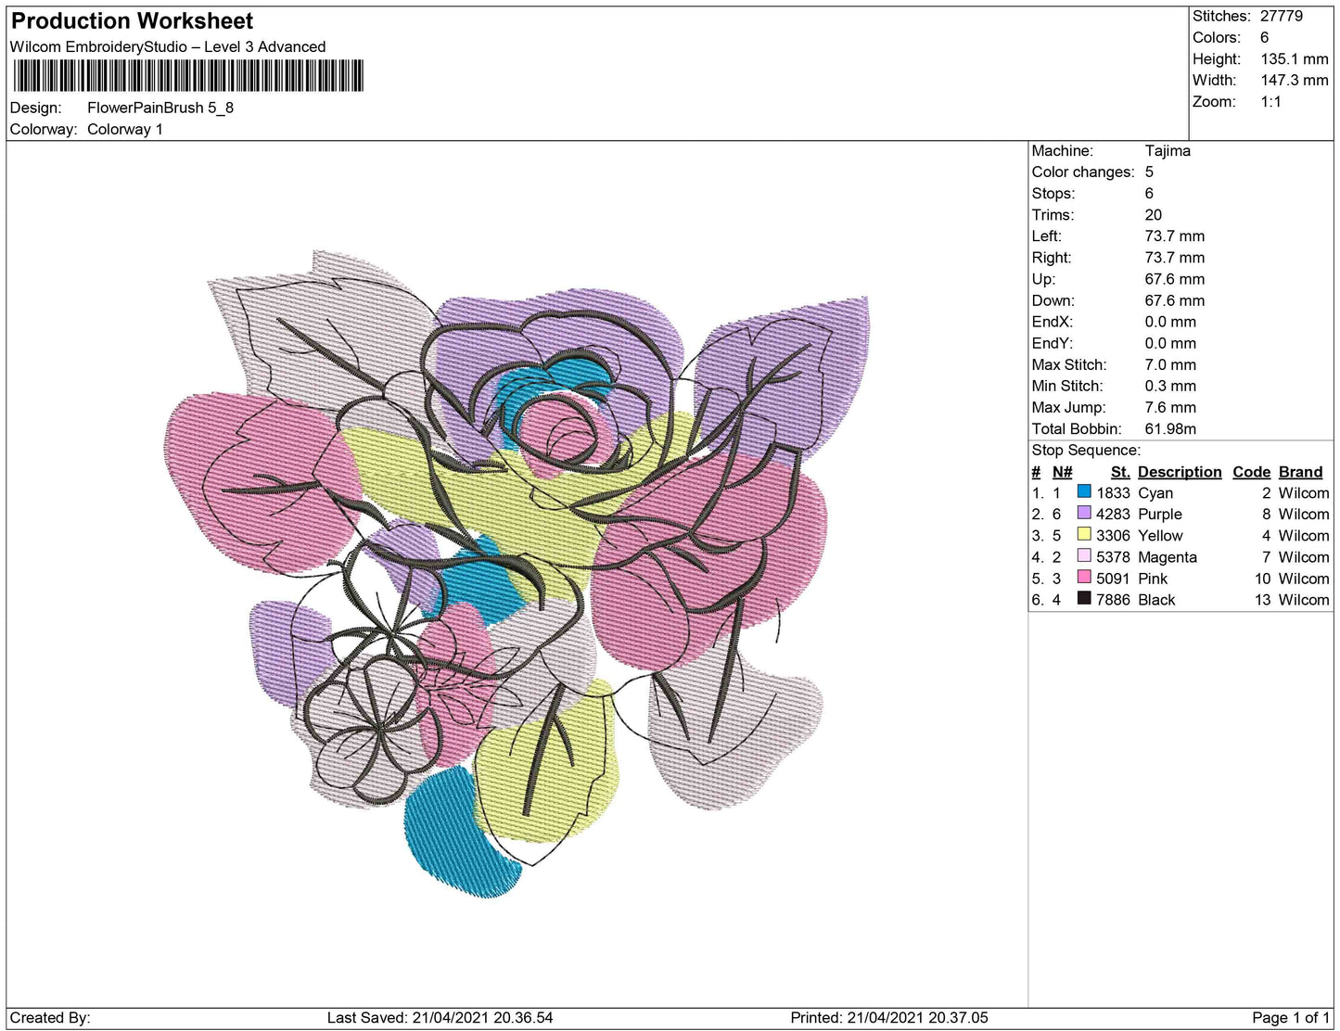Click the Colorway 1 label
This screenshot has width=1340, height=1031.
pos(125,129)
